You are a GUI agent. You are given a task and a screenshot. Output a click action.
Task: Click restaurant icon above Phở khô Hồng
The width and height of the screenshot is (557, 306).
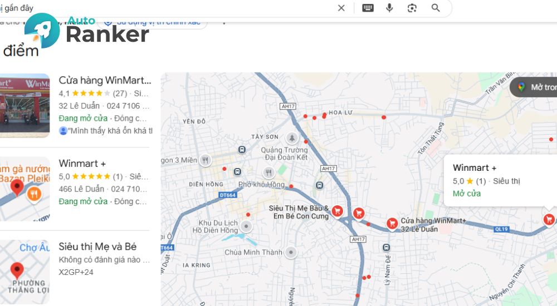[269, 172]
